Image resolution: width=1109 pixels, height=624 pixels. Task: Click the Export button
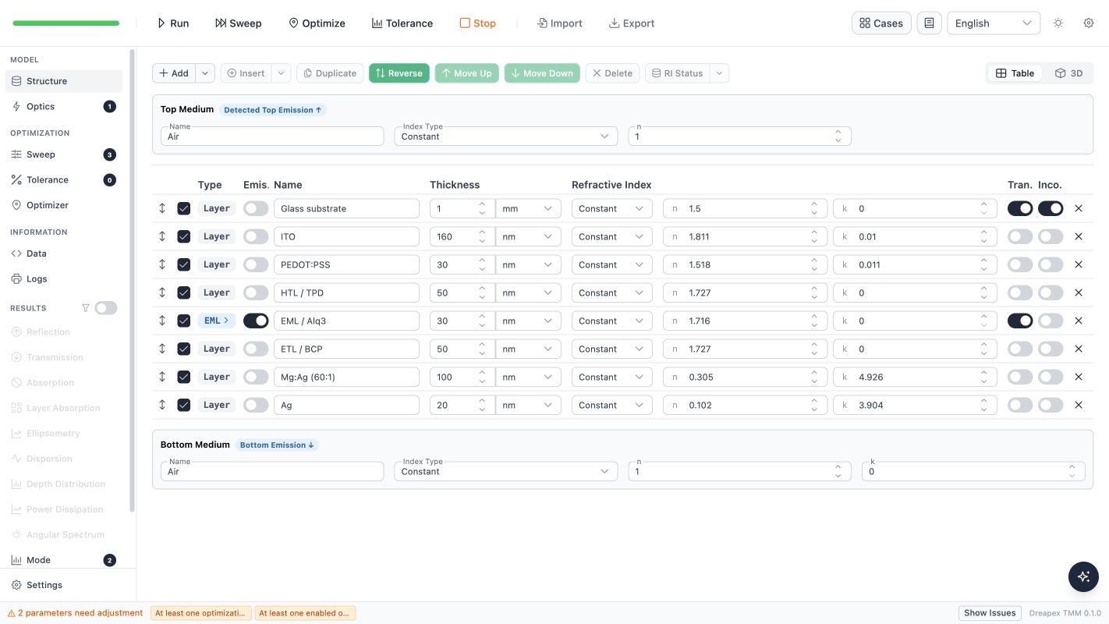[x=632, y=23]
